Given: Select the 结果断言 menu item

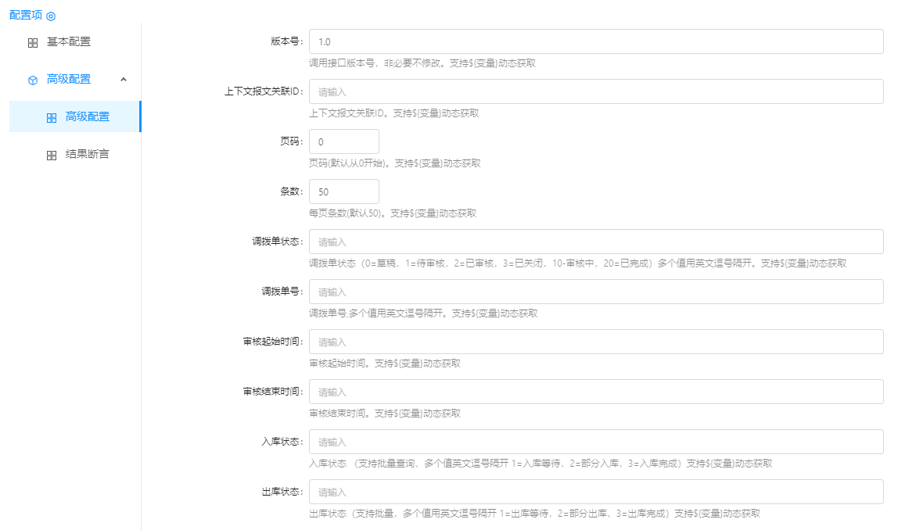Looking at the screenshot, I should (88, 155).
